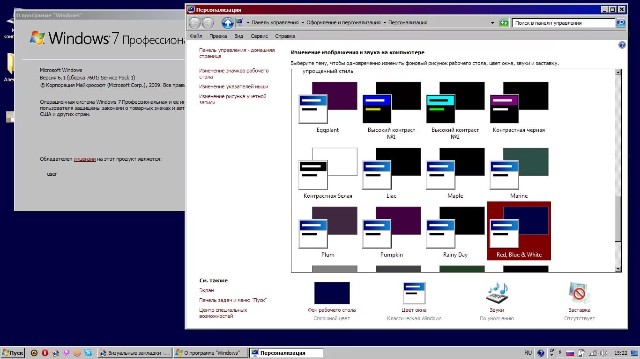The height and width of the screenshot is (359, 640).
Task: Open the blue Help question icon in window
Action: point(622,45)
